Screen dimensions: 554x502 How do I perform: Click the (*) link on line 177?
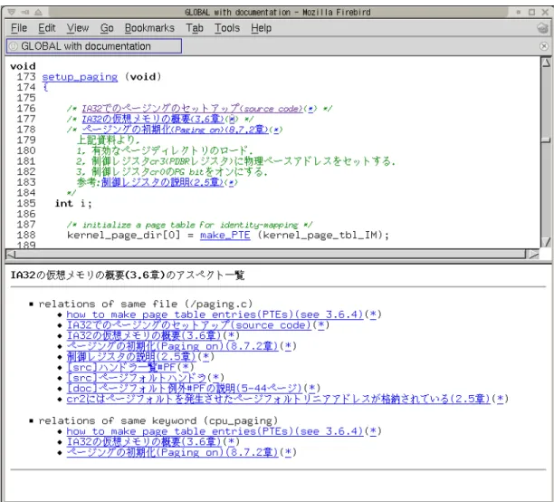click(231, 120)
